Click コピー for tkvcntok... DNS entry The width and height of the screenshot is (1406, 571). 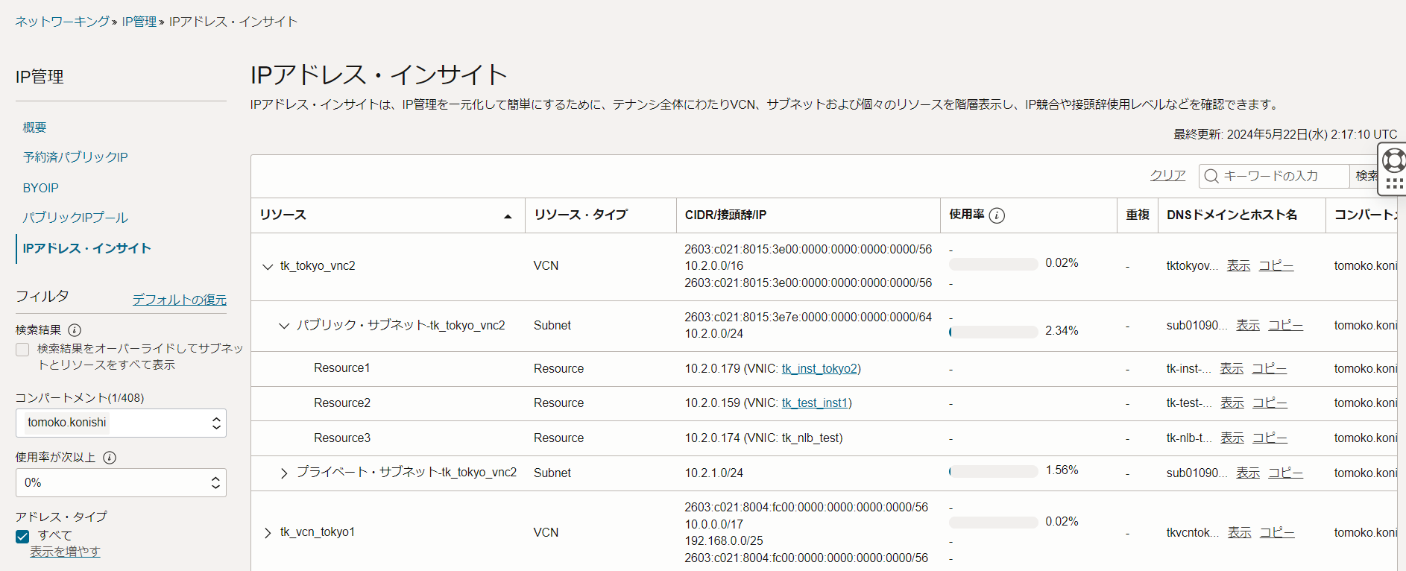click(1277, 532)
